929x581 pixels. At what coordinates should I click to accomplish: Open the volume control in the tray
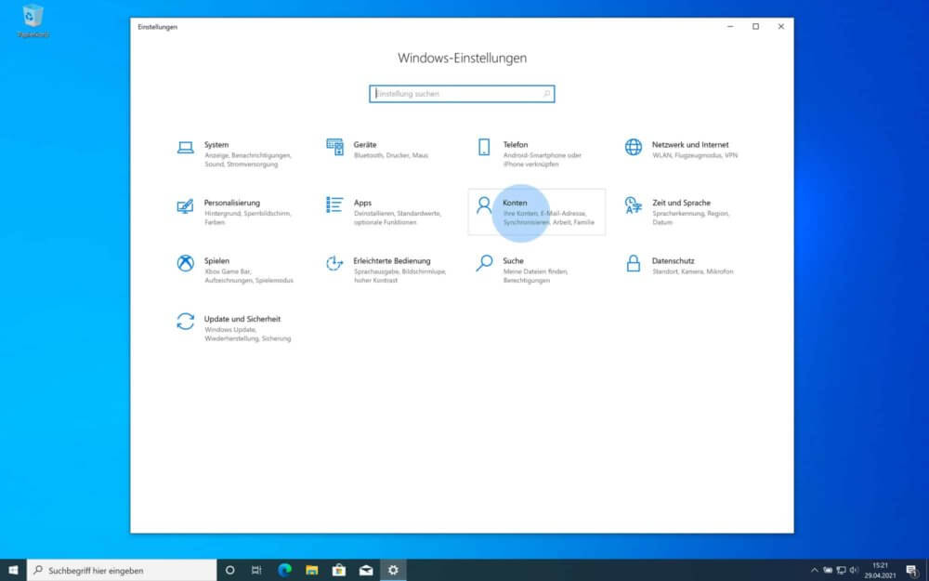[x=854, y=569]
